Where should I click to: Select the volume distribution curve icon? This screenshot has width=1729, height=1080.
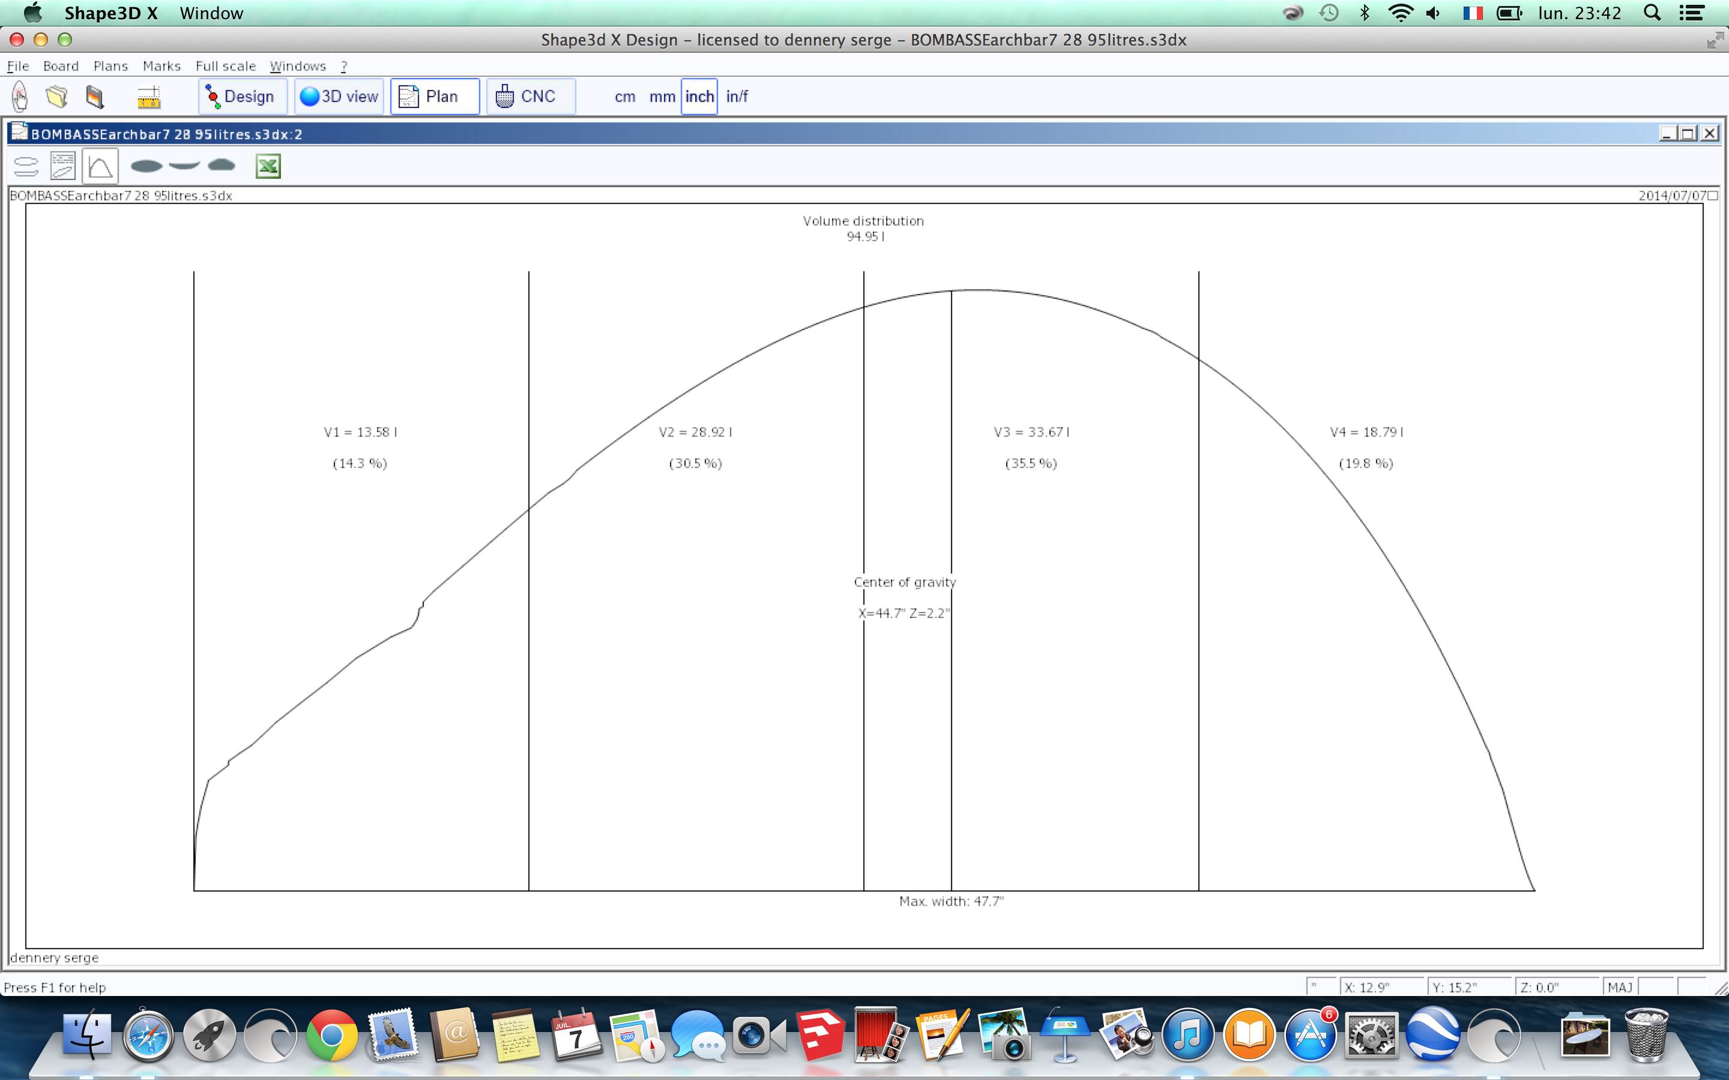pos(100,166)
